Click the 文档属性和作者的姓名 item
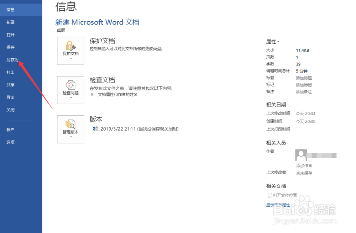This screenshot has width=356, height=233. point(117,94)
